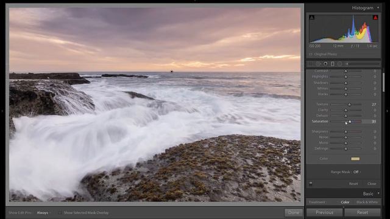Open the Range Mask Off dropdown
The height and width of the screenshot is (219, 390).
[356, 172]
